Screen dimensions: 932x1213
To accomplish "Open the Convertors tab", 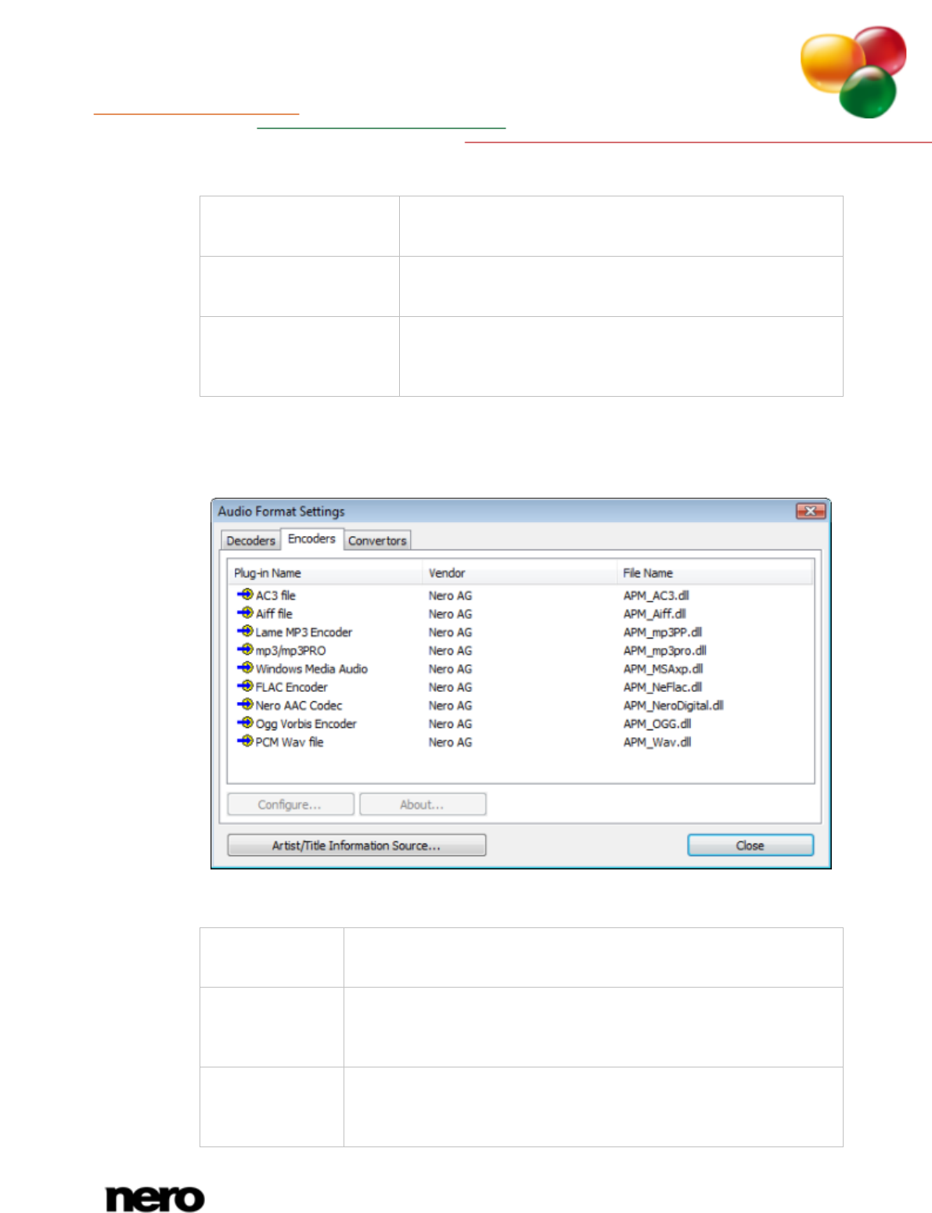I will 377,541.
